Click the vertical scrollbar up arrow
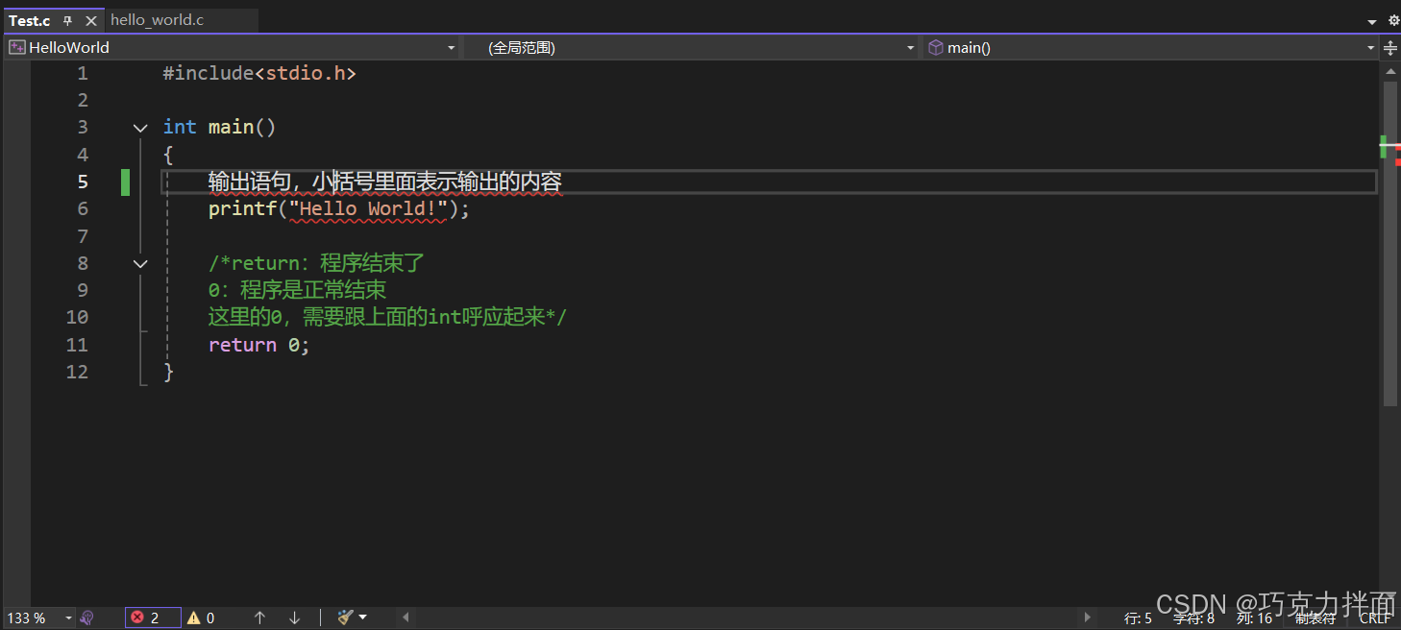 coord(1390,71)
